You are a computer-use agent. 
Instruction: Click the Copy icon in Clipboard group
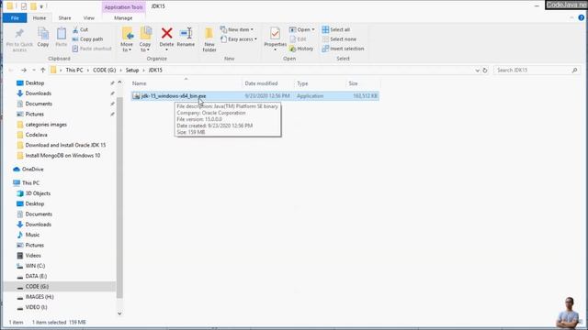pos(43,34)
